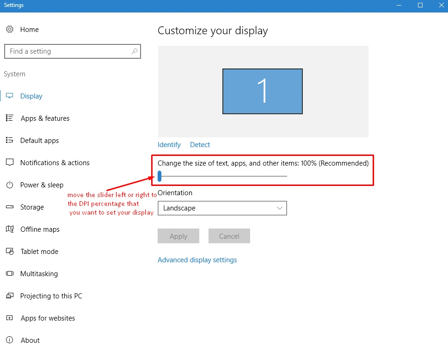
Task: Click the Detect link
Action: click(x=200, y=145)
